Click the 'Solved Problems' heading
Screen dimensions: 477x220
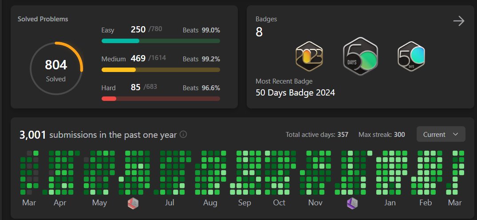[43, 19]
